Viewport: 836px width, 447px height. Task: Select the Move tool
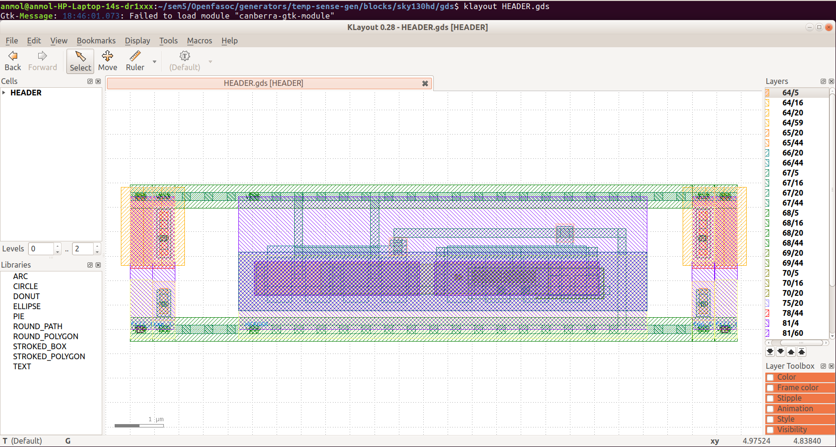107,61
